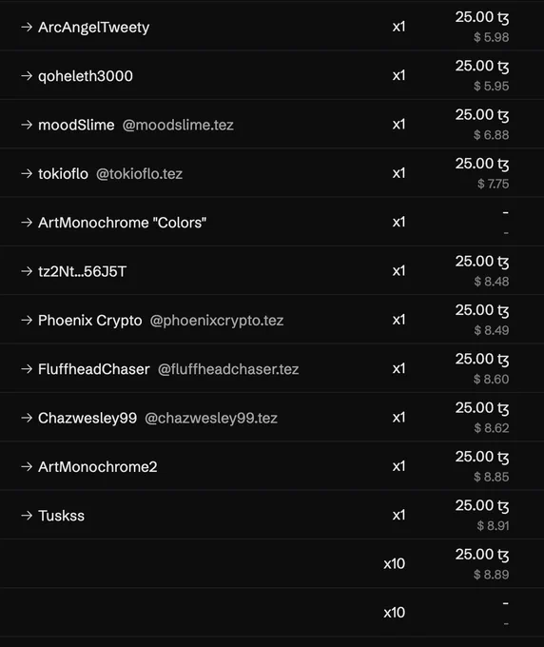This screenshot has height=647, width=544.
Task: Click the arrow icon next to tz2Nt...56J5T
Action: pos(27,271)
